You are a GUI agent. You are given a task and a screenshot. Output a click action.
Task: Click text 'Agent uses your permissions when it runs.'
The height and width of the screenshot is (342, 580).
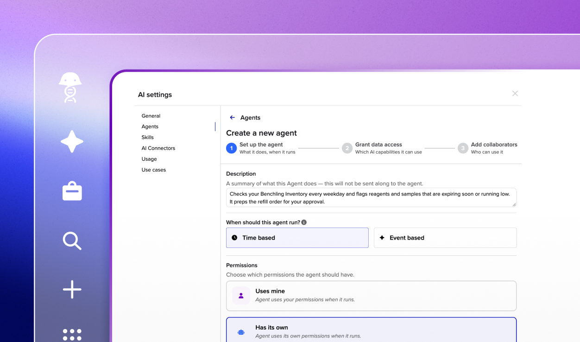(x=305, y=300)
